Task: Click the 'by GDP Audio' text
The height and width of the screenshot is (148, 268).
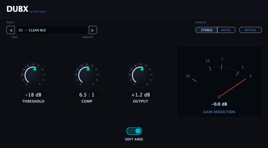Action: pos(38,12)
